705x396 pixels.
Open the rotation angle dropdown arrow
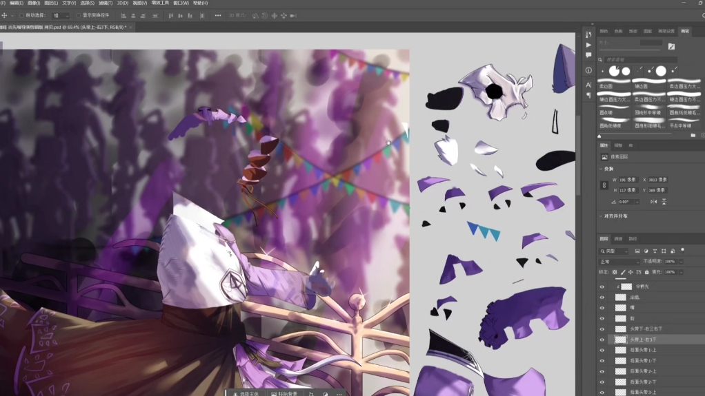637,202
